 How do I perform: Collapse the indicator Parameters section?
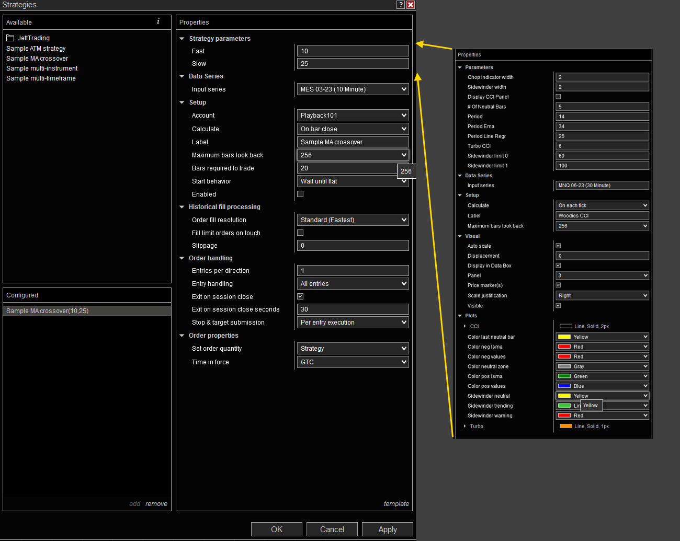click(x=460, y=67)
